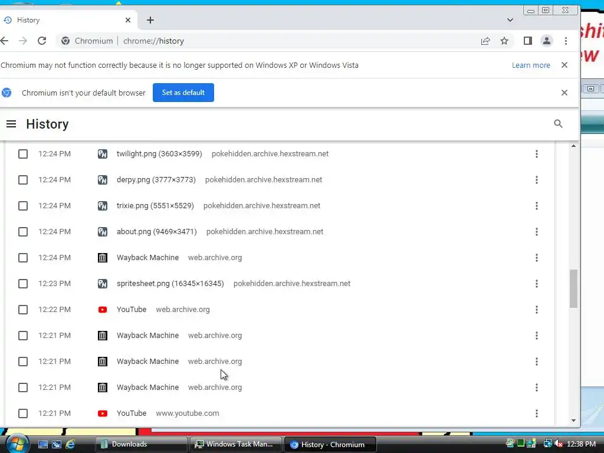
Task: Click the scrollbar down arrow
Action: tap(573, 420)
